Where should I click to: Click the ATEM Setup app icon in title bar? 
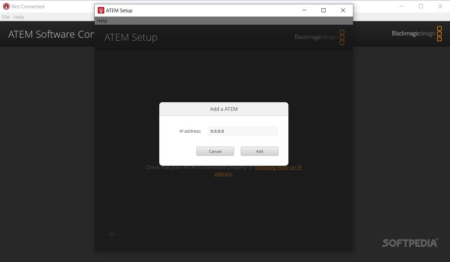(x=101, y=10)
